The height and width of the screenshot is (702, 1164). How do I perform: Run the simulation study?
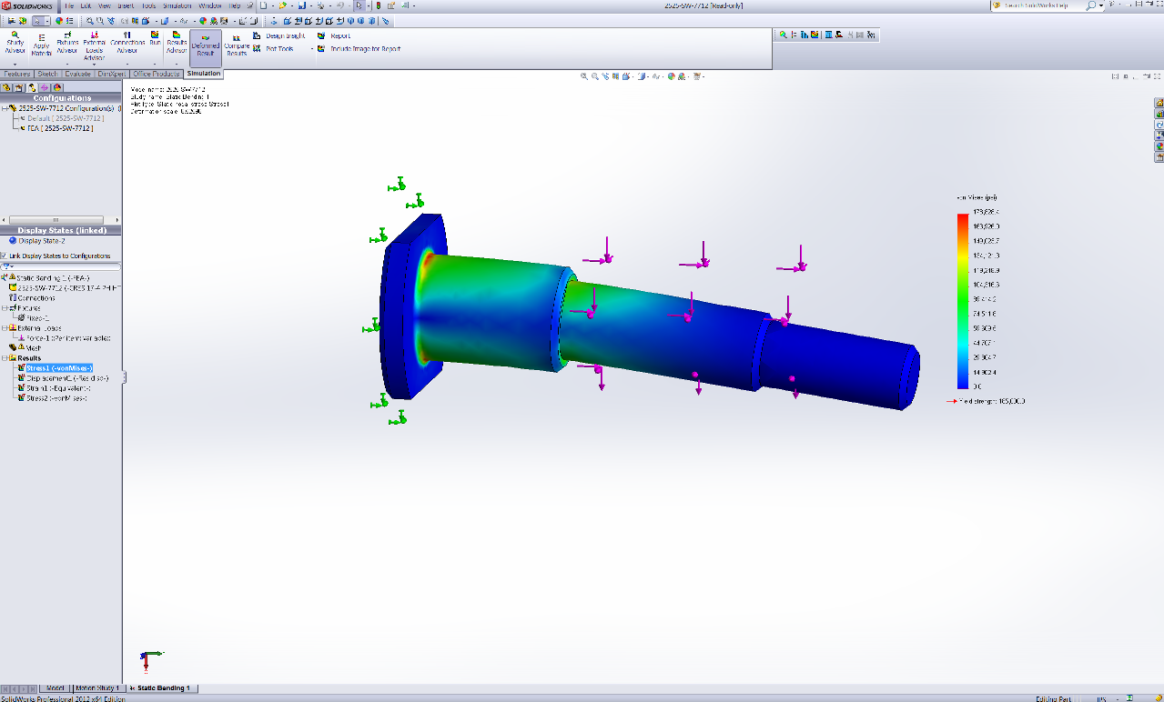tap(155, 40)
